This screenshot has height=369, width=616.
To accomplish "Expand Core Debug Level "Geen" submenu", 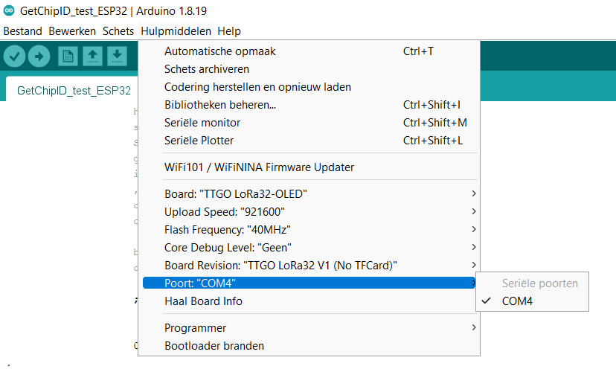I will (x=309, y=248).
